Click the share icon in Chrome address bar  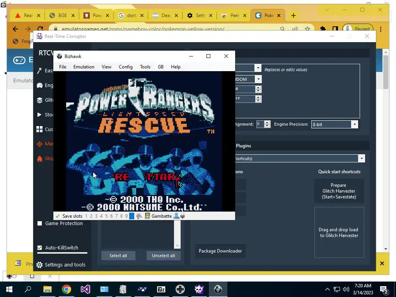(295, 29)
